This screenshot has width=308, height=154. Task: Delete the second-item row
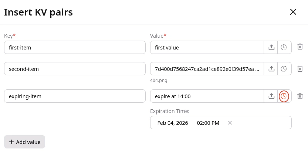300,69
